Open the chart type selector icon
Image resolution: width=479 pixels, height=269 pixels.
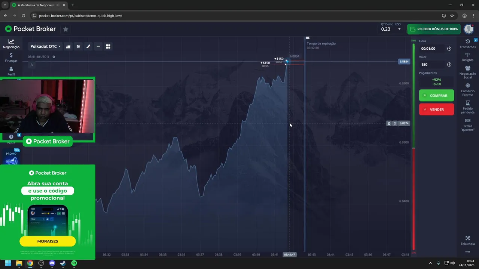click(x=68, y=46)
